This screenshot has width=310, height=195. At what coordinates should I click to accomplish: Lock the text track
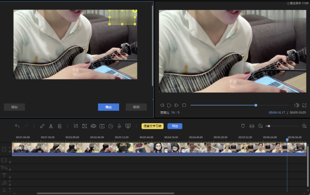point(10,177)
